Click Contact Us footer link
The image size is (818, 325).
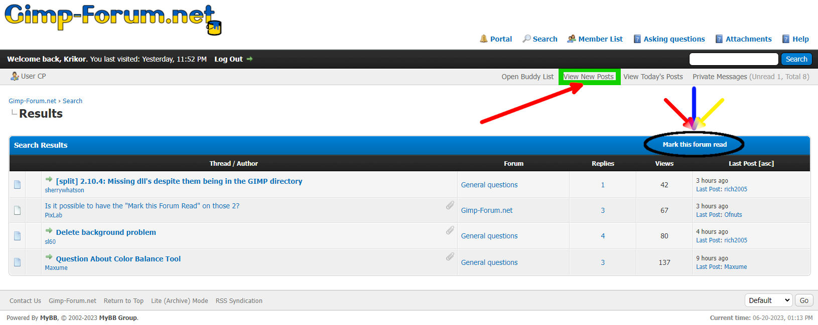25,301
